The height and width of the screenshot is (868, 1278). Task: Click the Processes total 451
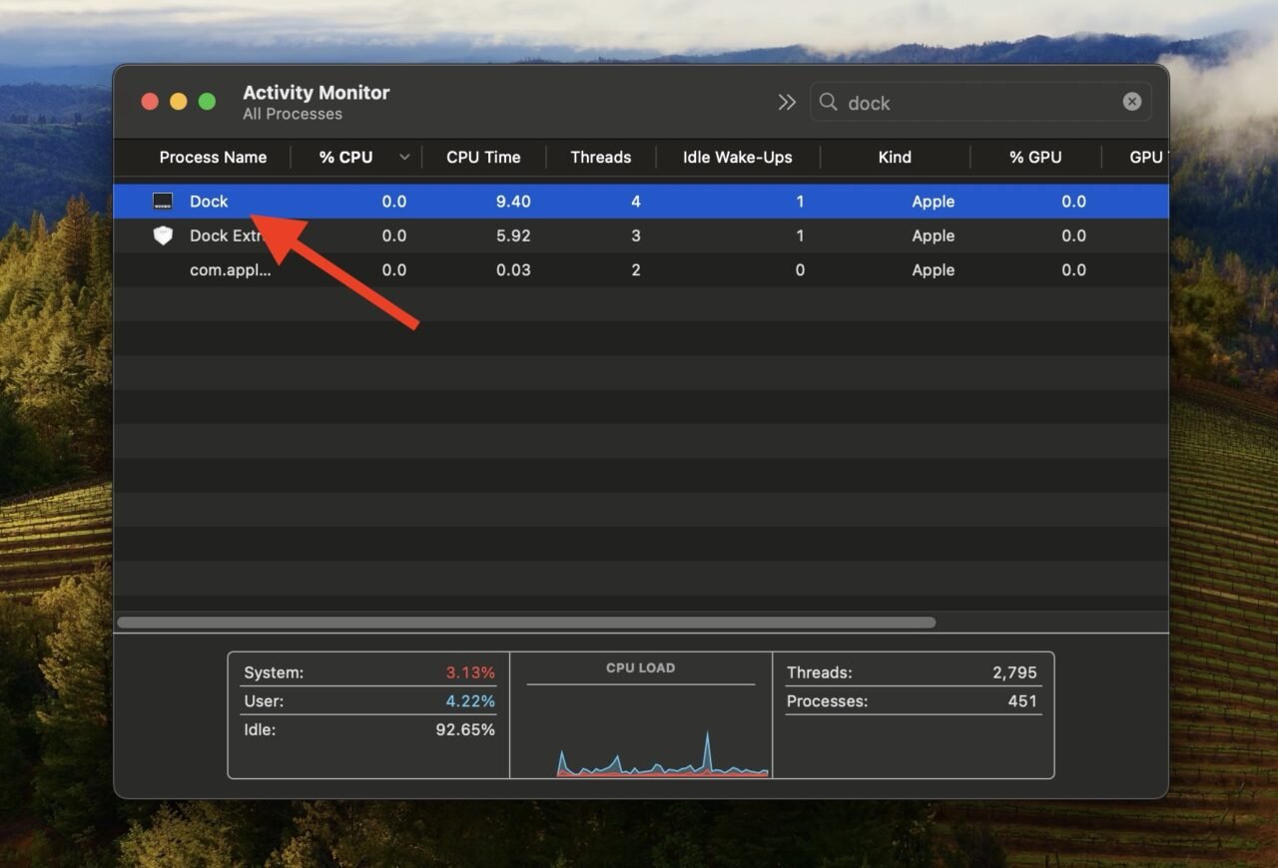(x=1022, y=701)
